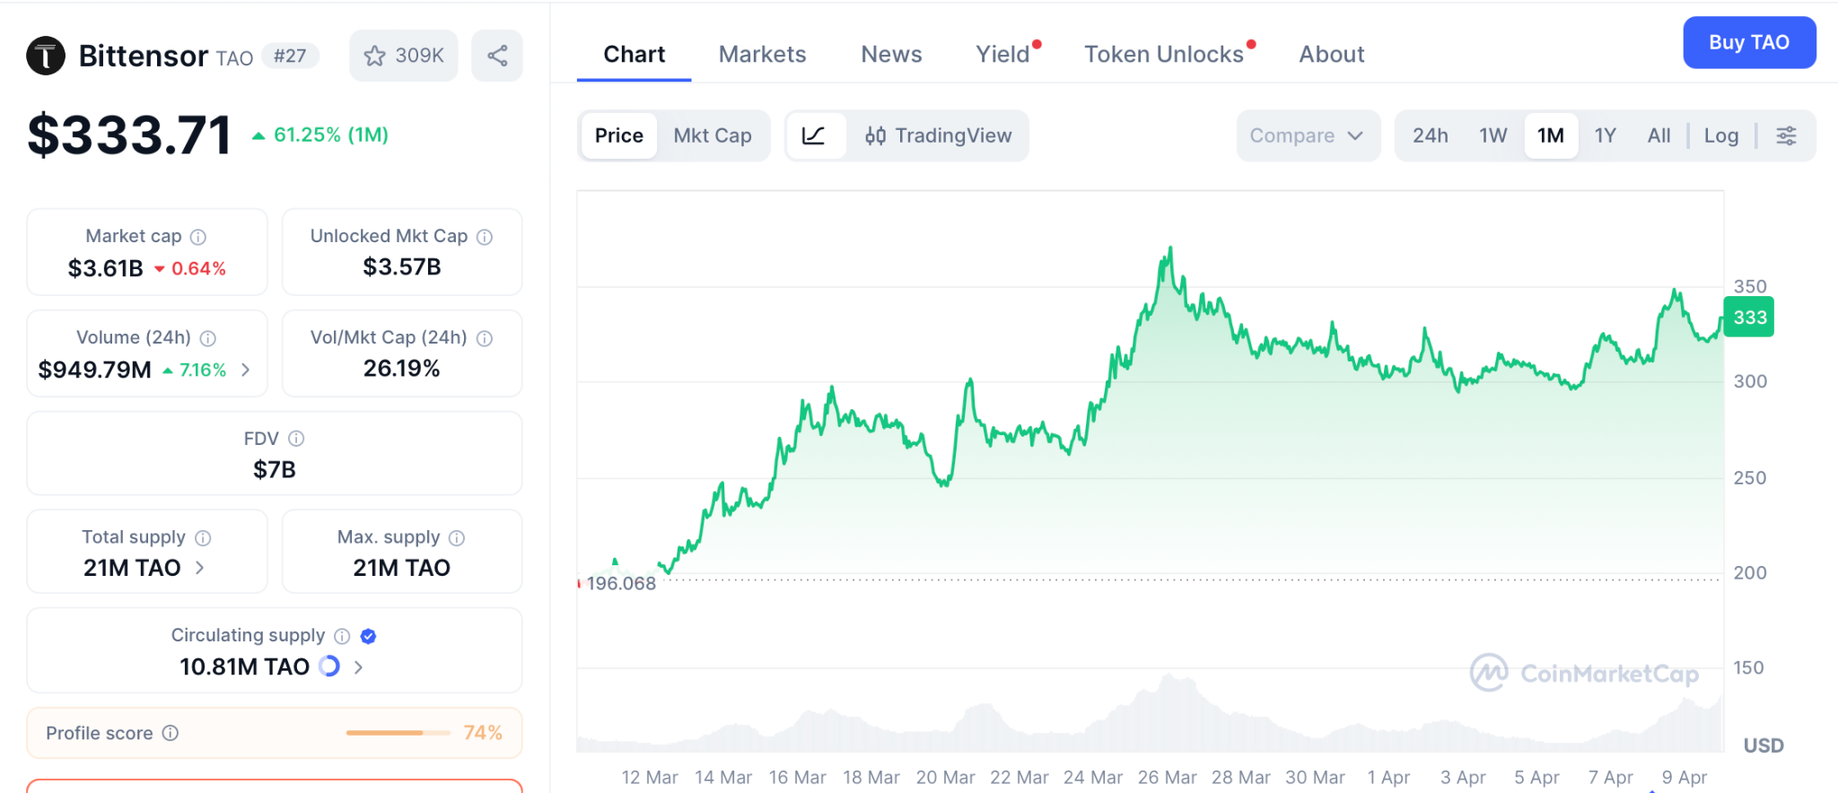Select the 1Y time range

coord(1605,135)
